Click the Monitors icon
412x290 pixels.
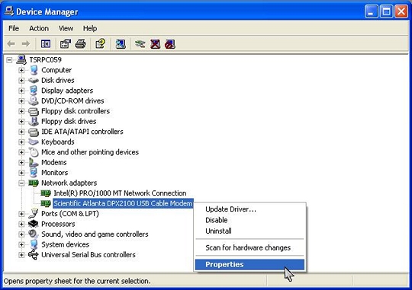[x=34, y=173]
